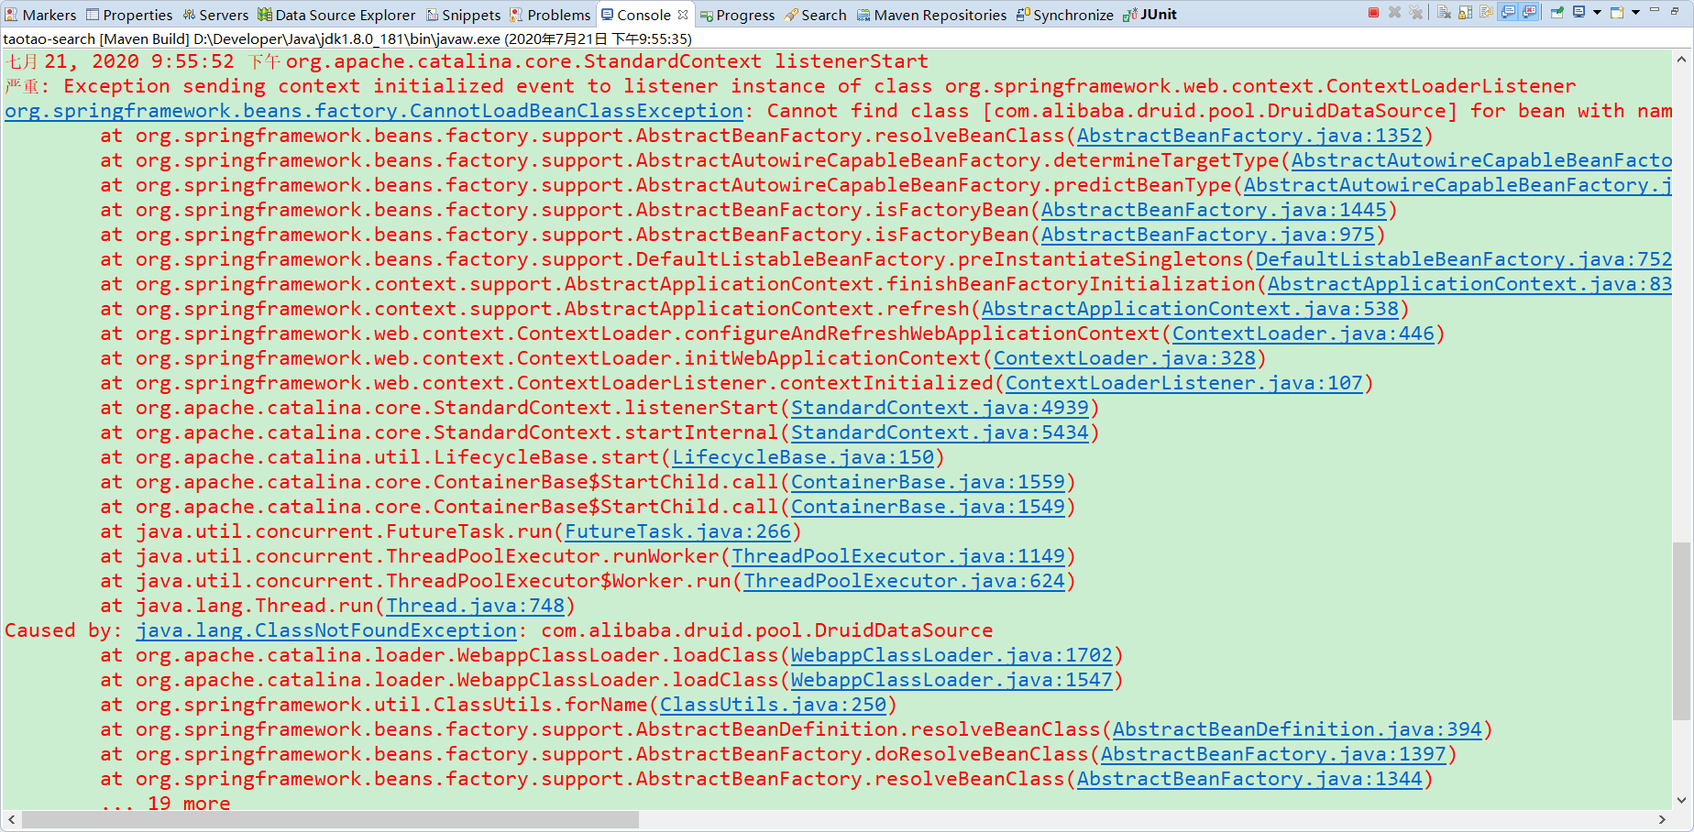Click the Open Console icon
Viewport: 1694px width, 832px height.
(x=1618, y=13)
